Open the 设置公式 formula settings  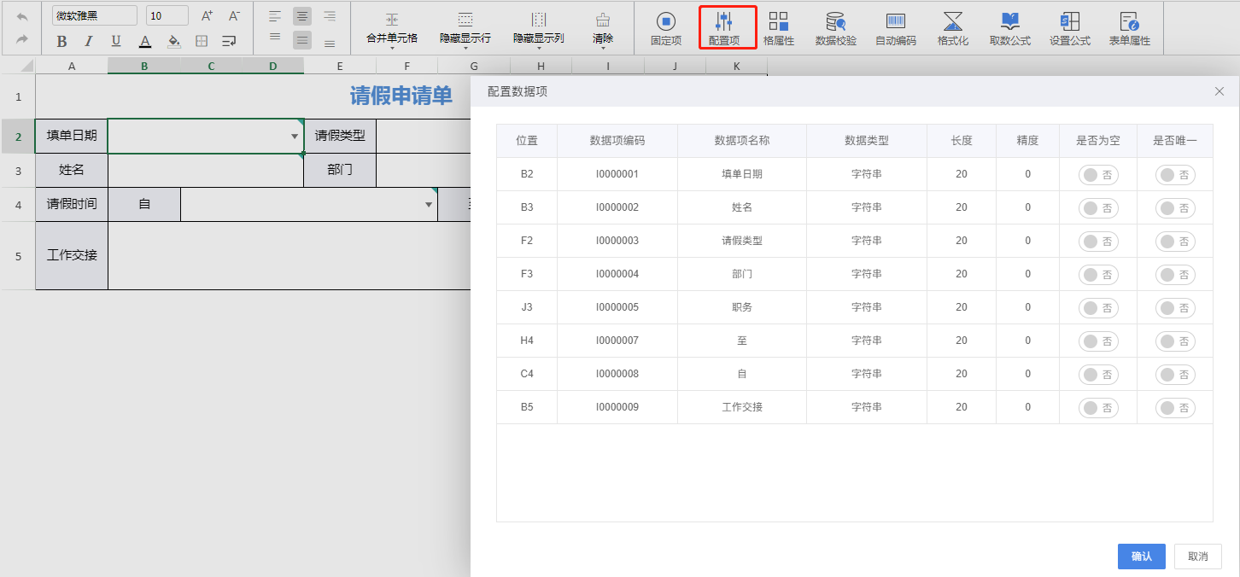[1070, 28]
